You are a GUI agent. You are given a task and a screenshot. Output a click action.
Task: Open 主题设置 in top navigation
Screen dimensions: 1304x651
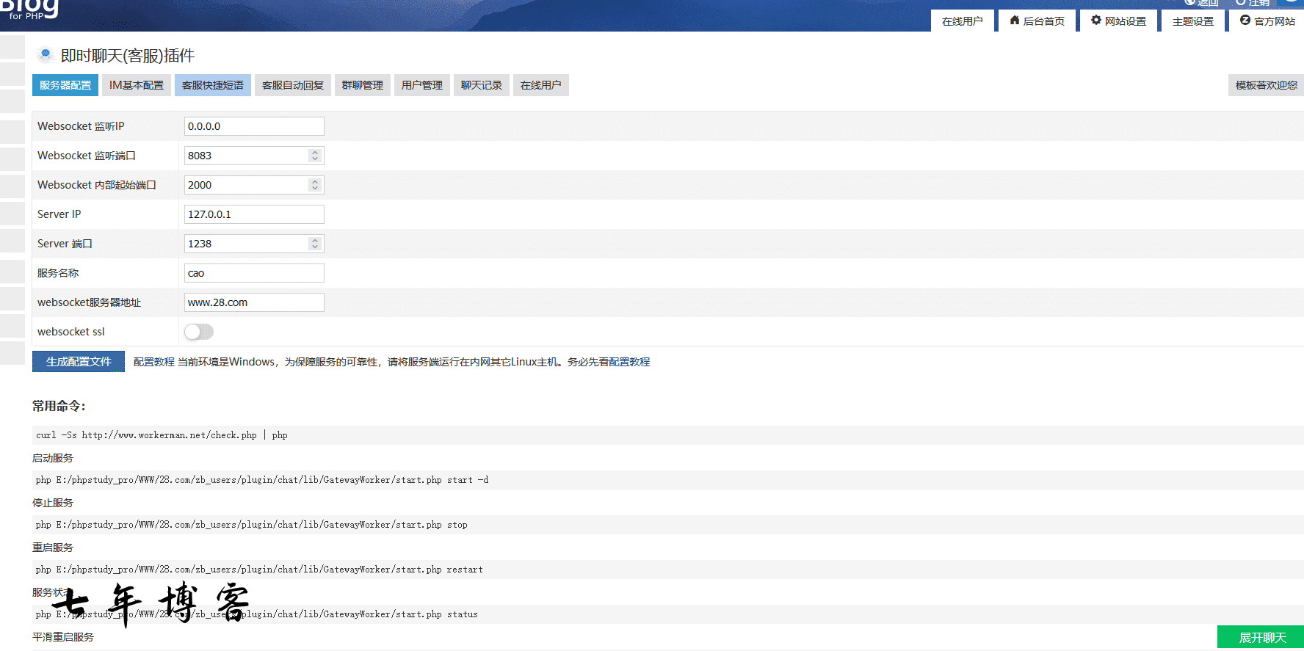click(1193, 21)
